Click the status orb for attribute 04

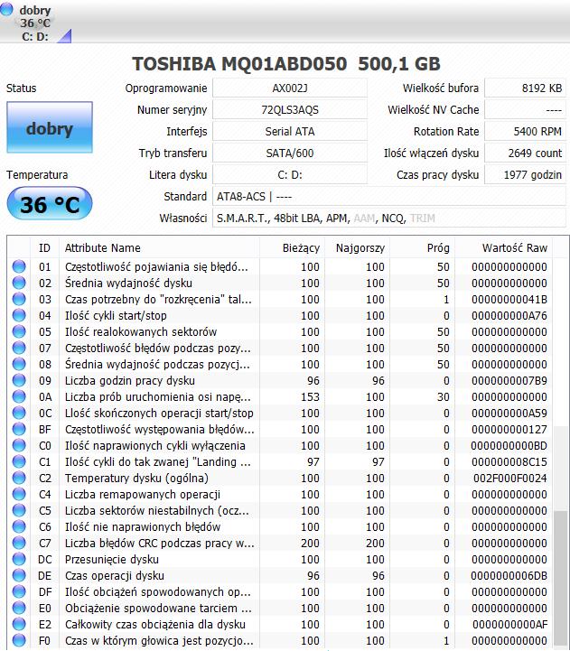click(19, 315)
